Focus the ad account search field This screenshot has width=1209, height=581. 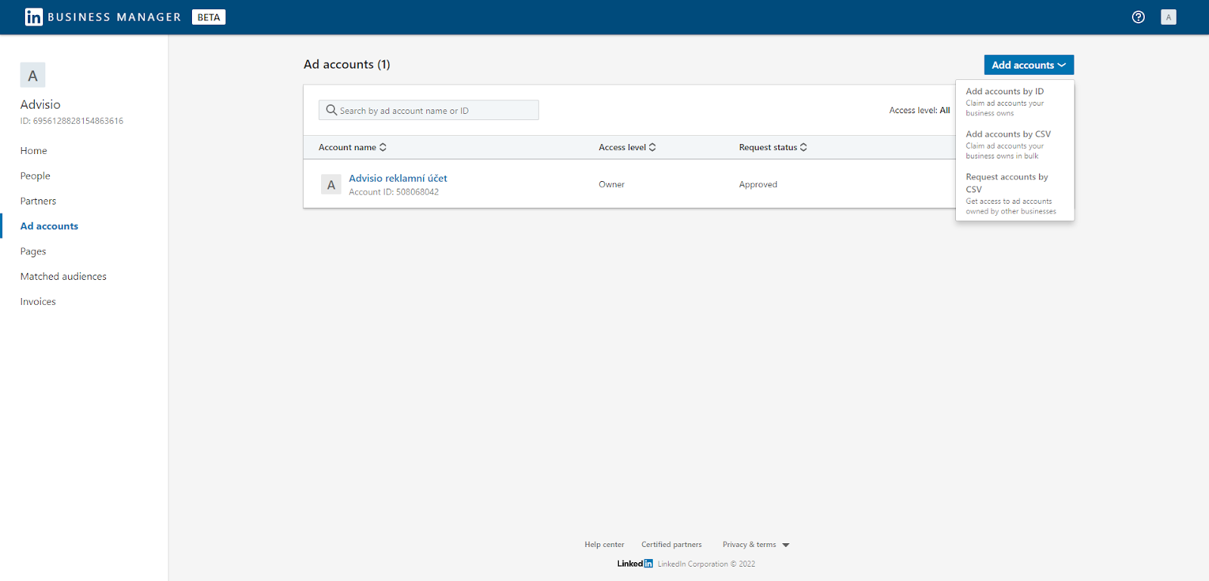pos(428,110)
